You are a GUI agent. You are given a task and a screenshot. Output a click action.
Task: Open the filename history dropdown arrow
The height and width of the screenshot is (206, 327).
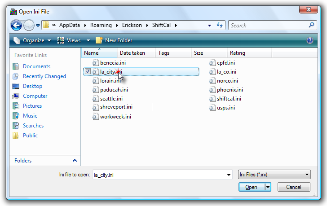click(229, 175)
